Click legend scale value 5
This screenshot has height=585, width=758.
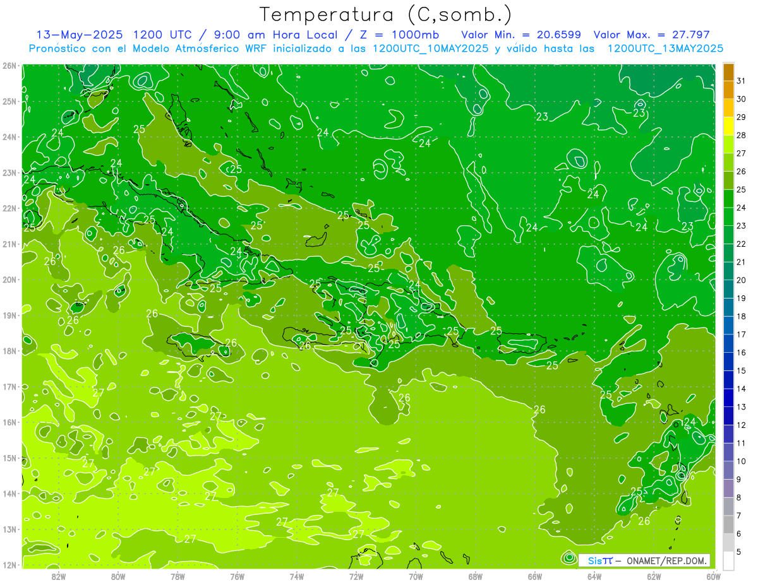click(x=739, y=552)
